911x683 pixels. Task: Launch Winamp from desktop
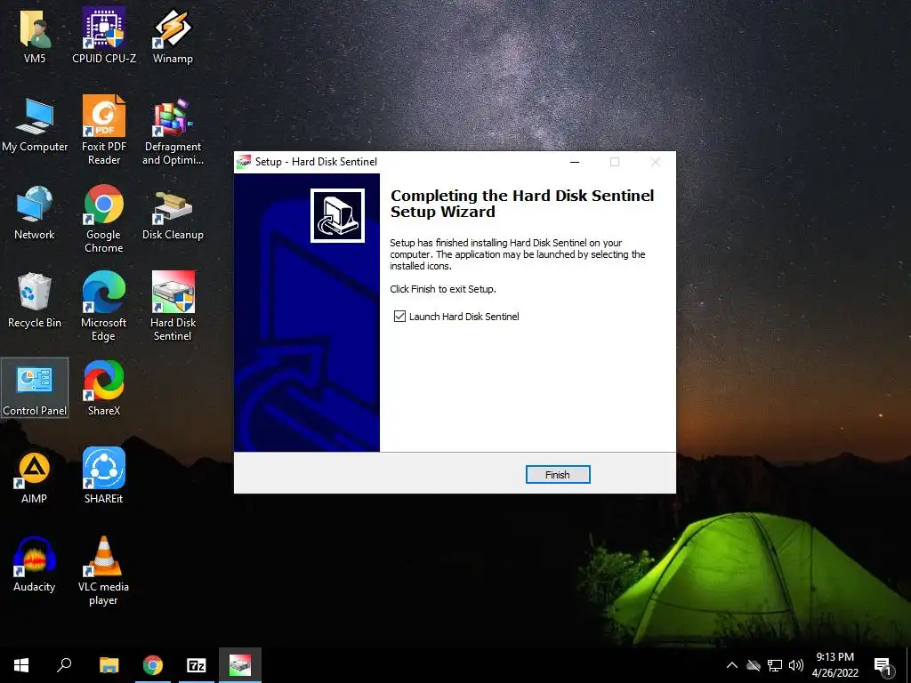pyautogui.click(x=173, y=35)
